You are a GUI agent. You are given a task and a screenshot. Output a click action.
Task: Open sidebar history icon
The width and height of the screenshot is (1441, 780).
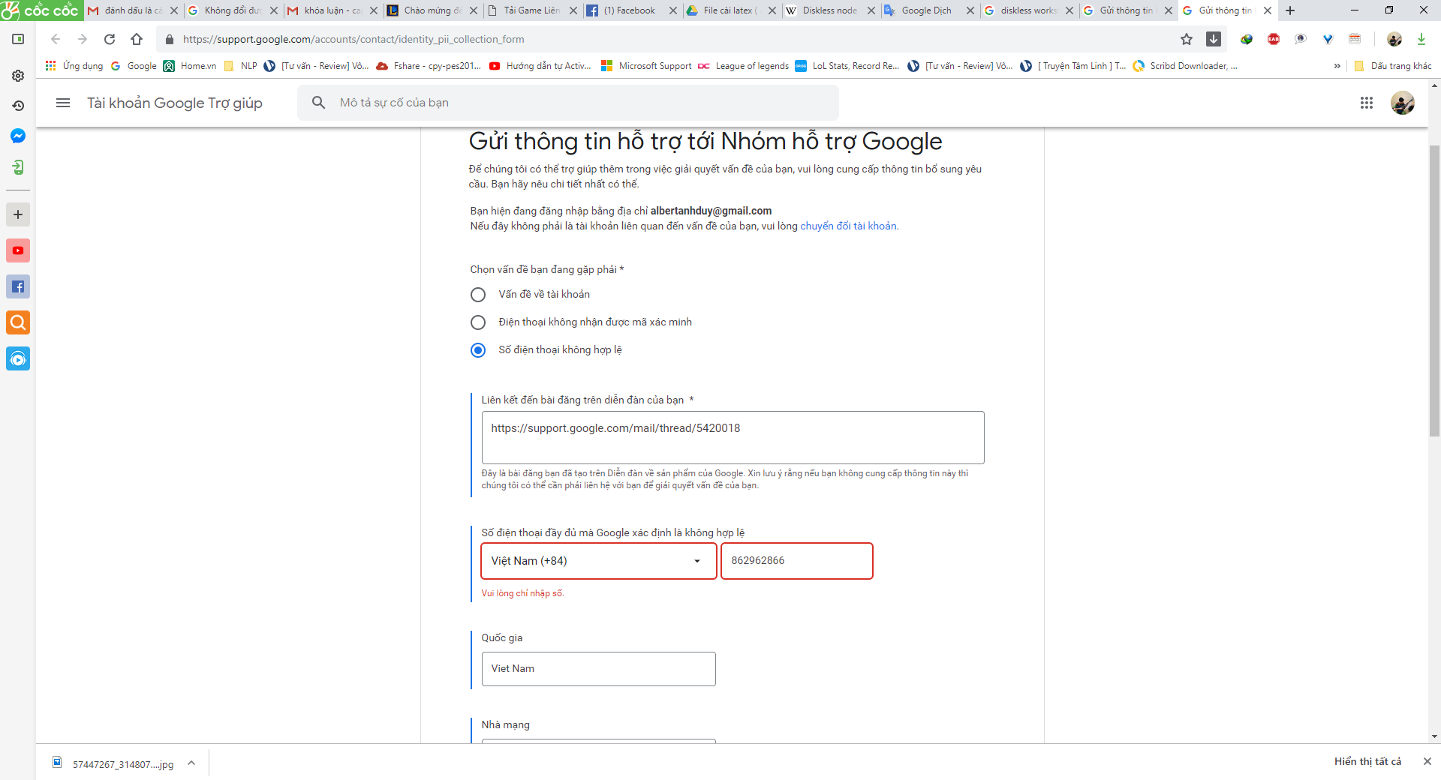(18, 106)
